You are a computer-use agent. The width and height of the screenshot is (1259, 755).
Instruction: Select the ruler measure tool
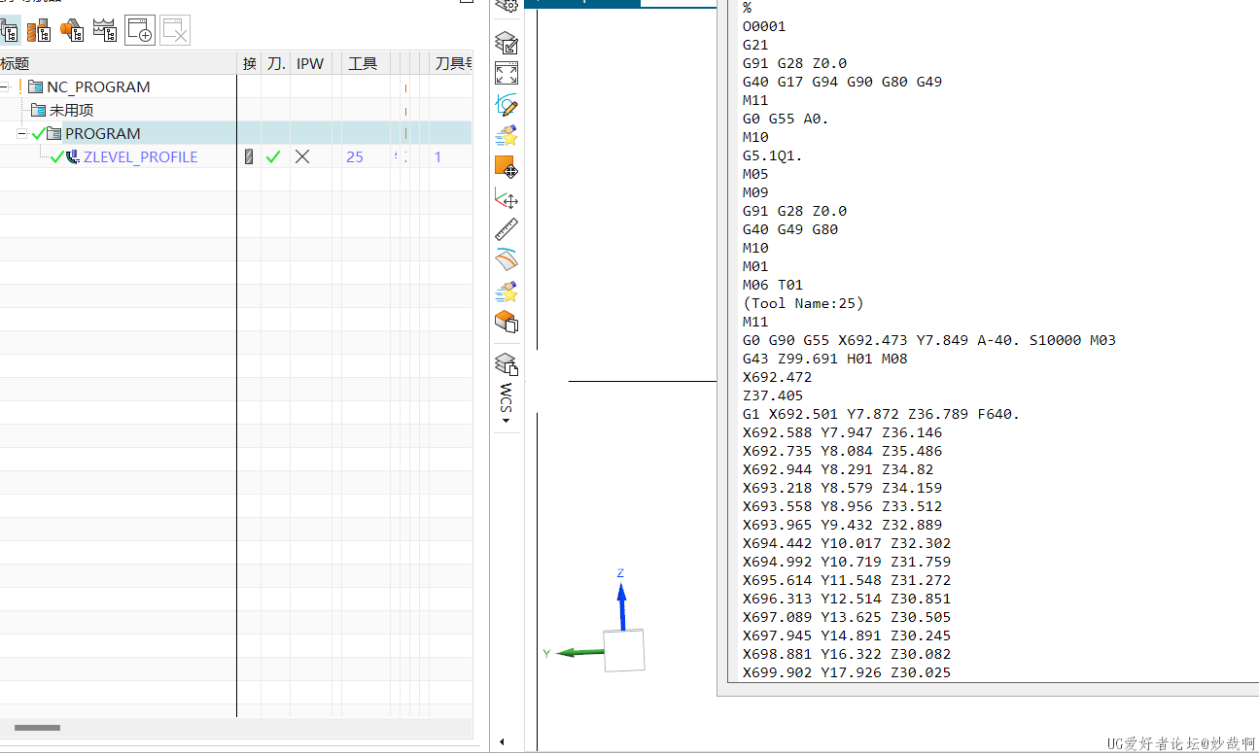[x=507, y=229]
